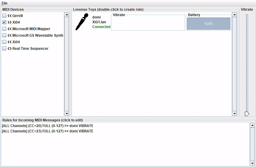
Task: Click the Lovense Toys panel scroll-up arrow
Action: pos(235,15)
